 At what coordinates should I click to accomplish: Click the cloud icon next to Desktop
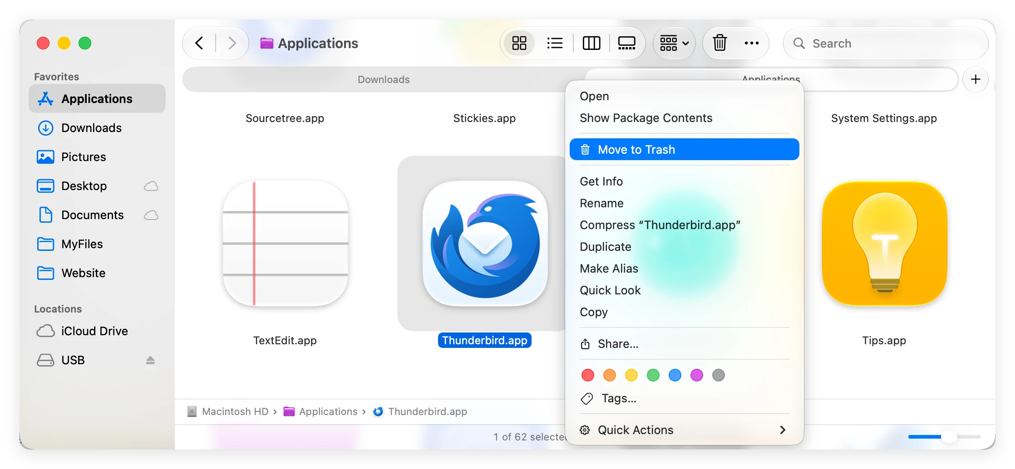(151, 186)
